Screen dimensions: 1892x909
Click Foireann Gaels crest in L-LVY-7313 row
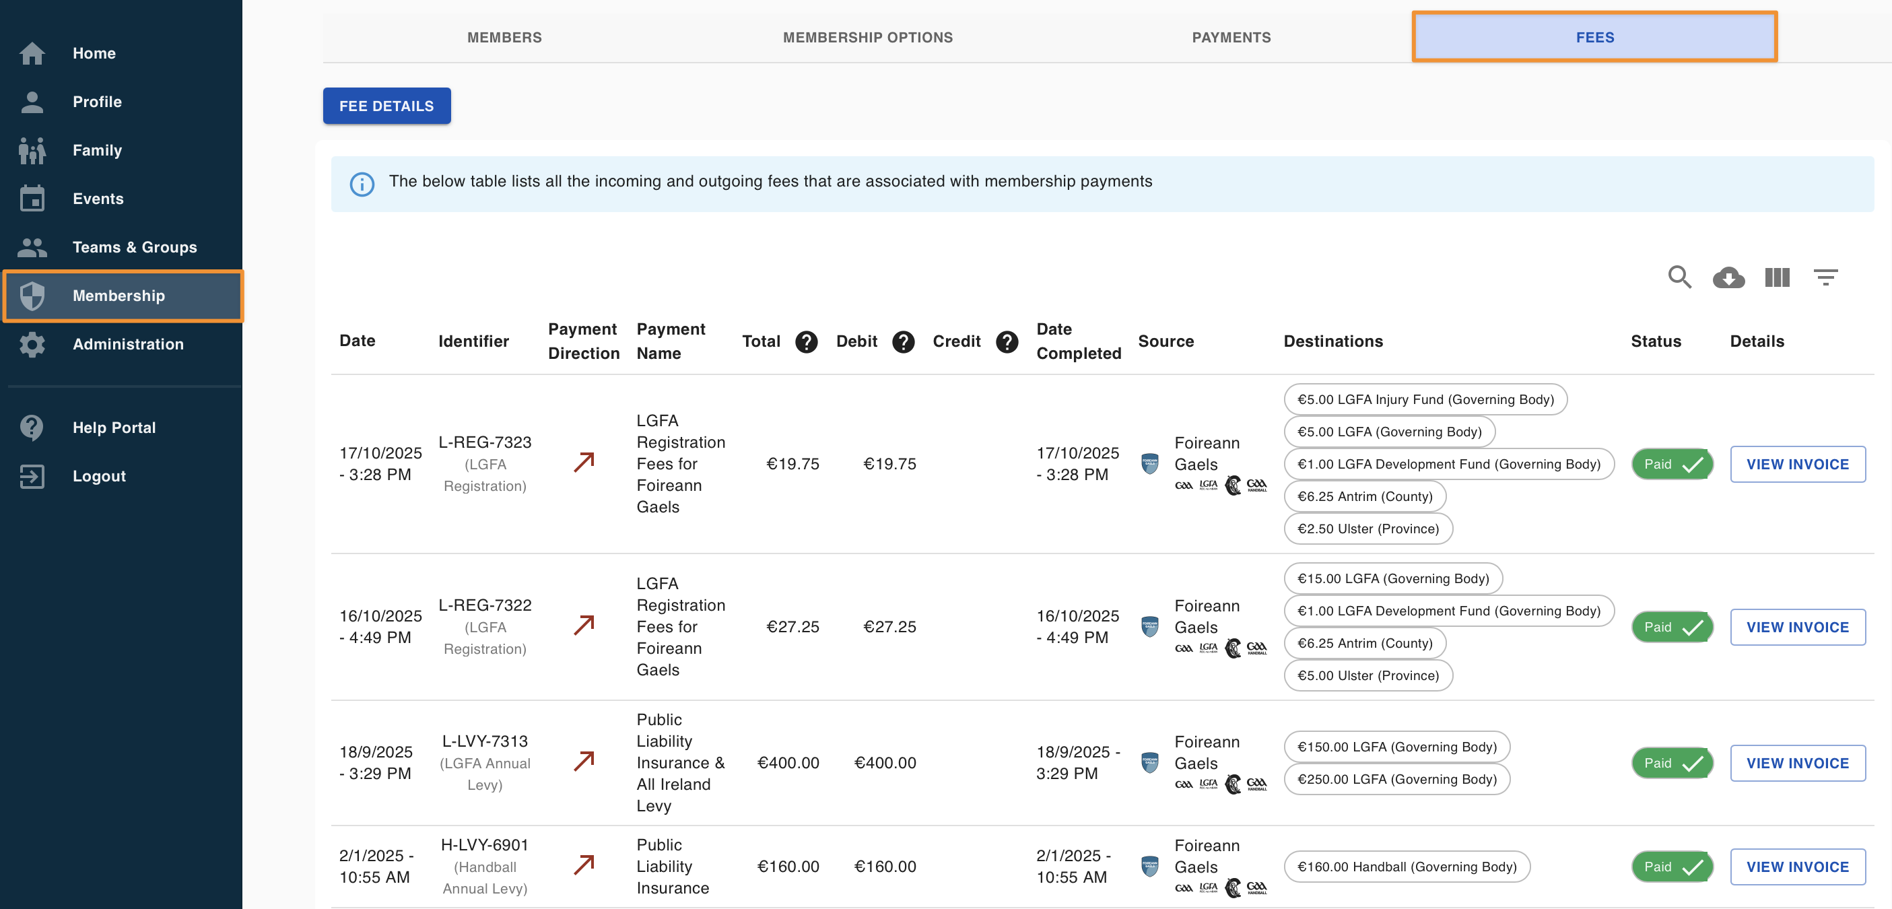point(1149,762)
